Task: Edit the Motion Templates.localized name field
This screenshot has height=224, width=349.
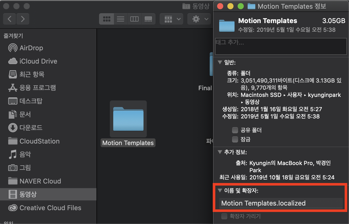Action: click(x=281, y=203)
